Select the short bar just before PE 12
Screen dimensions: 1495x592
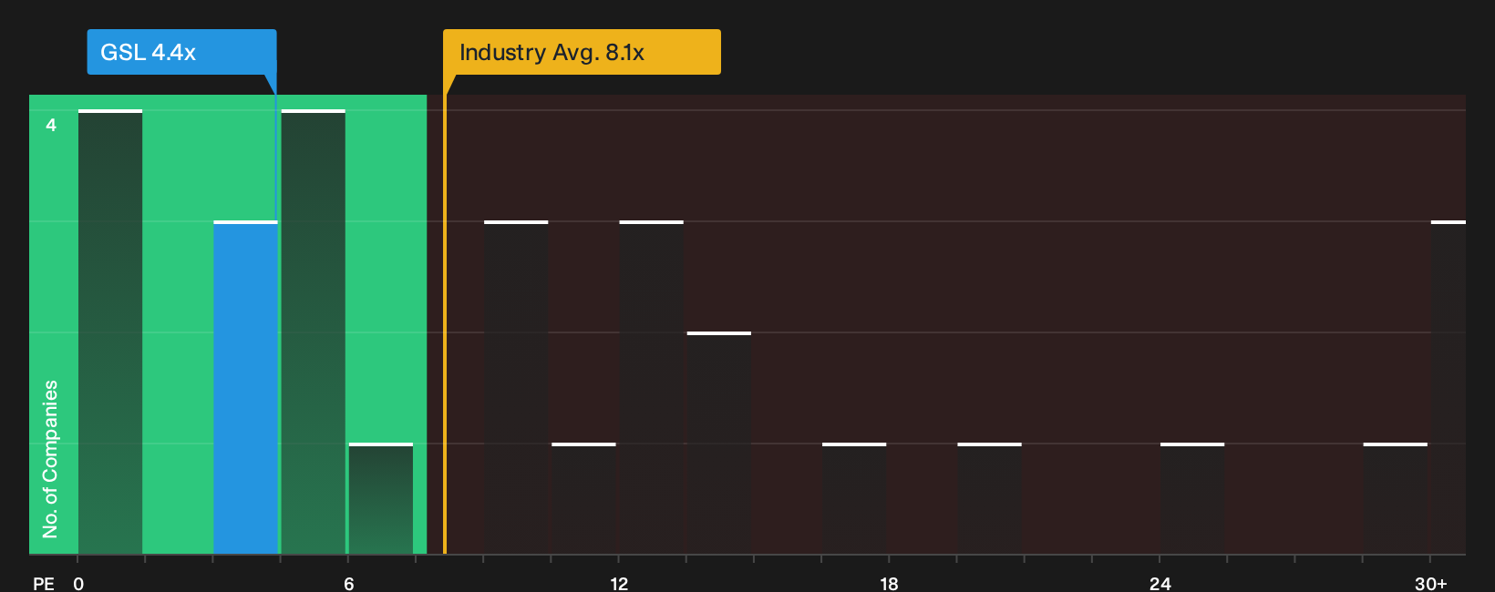(583, 498)
